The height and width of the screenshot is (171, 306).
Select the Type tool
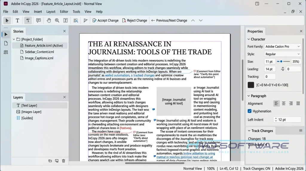coord(17,21)
